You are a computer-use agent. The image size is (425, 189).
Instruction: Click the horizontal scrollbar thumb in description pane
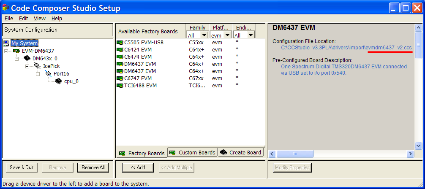click(295, 154)
